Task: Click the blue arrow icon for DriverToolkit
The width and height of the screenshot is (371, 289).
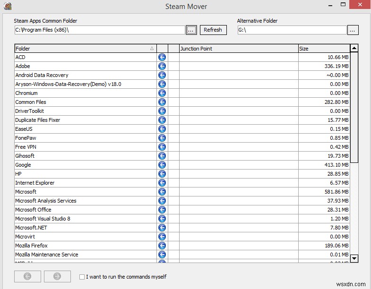Action: point(162,111)
